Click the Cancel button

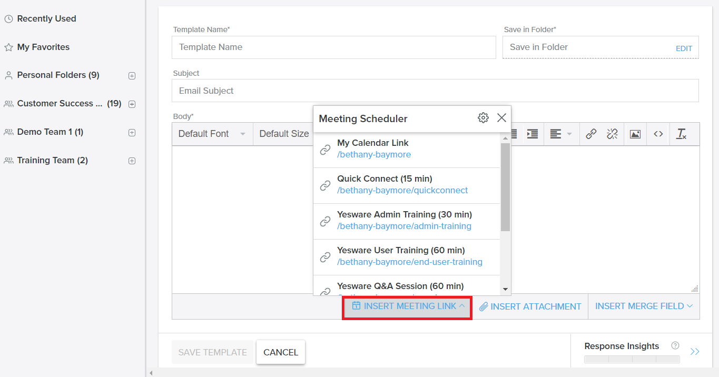click(280, 352)
